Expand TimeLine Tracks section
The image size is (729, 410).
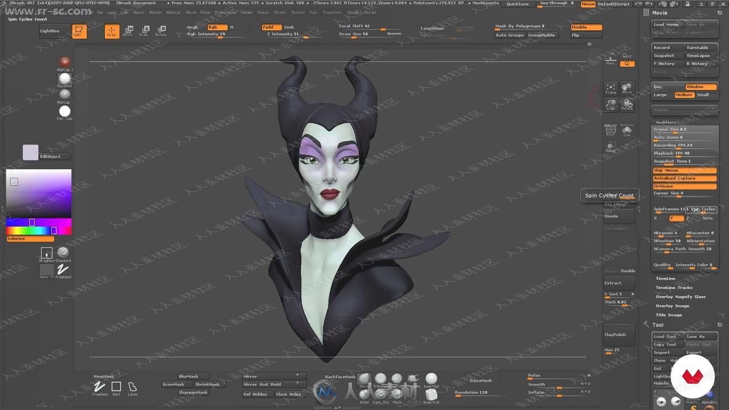(674, 288)
